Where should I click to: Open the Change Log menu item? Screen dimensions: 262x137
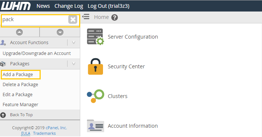(x=69, y=6)
